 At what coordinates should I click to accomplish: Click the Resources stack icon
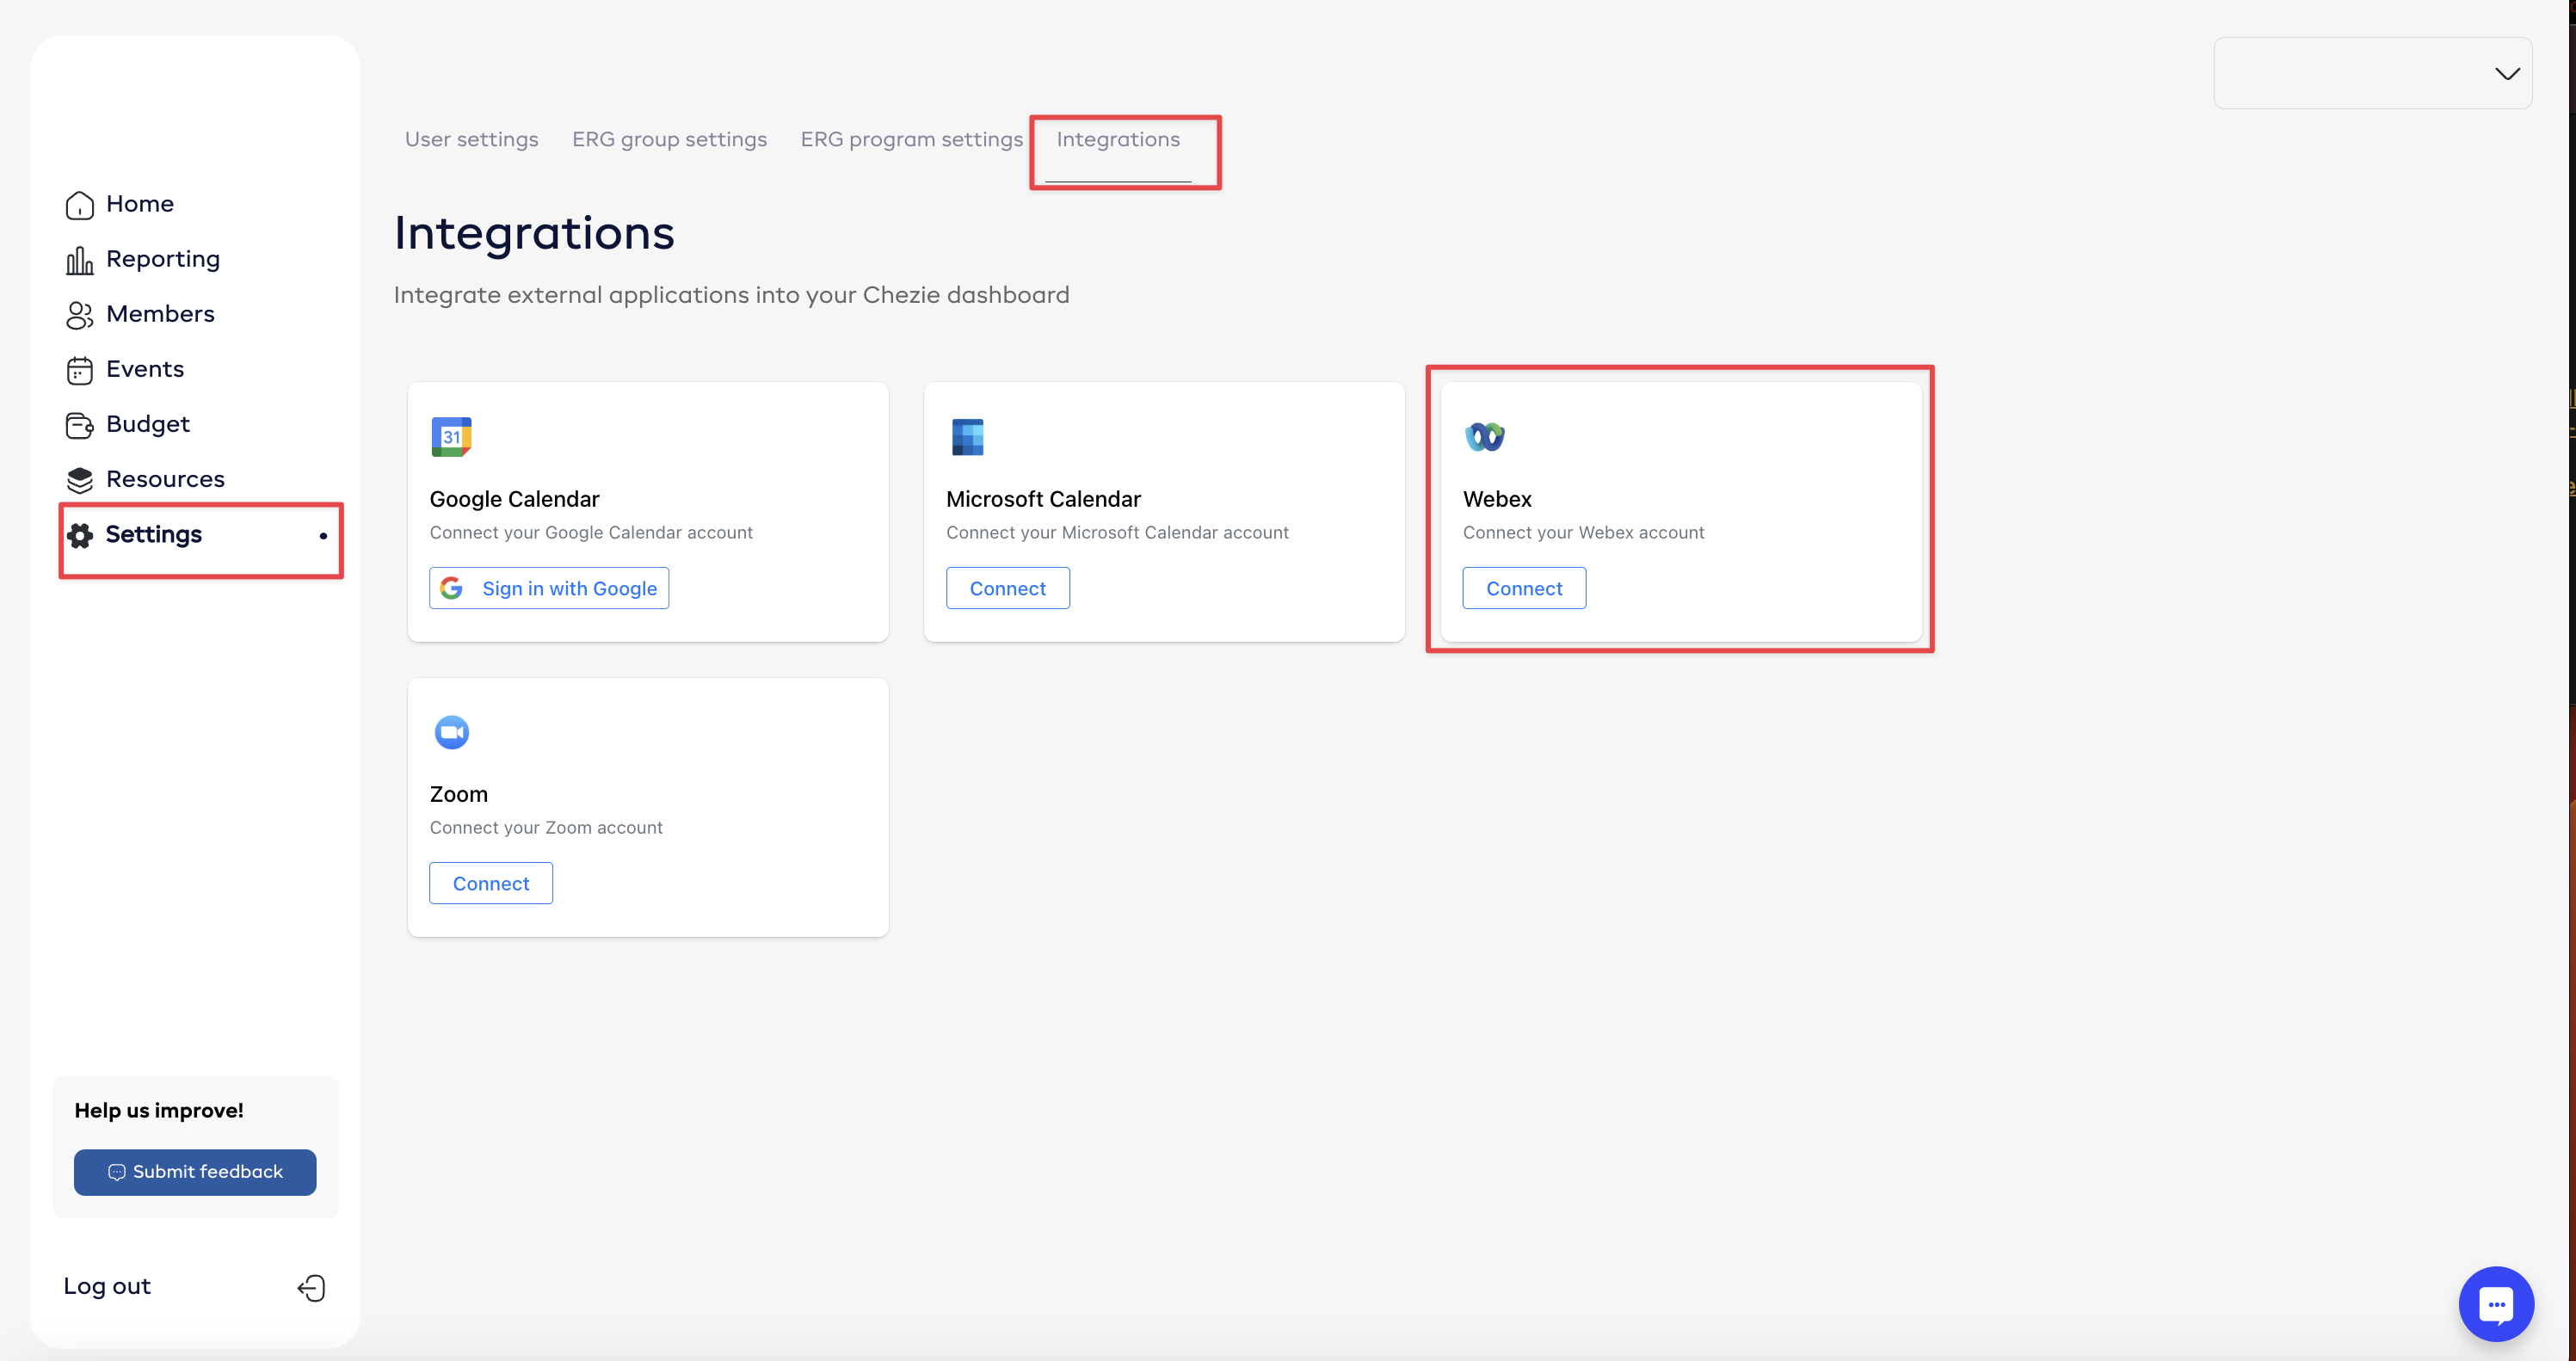(79, 480)
